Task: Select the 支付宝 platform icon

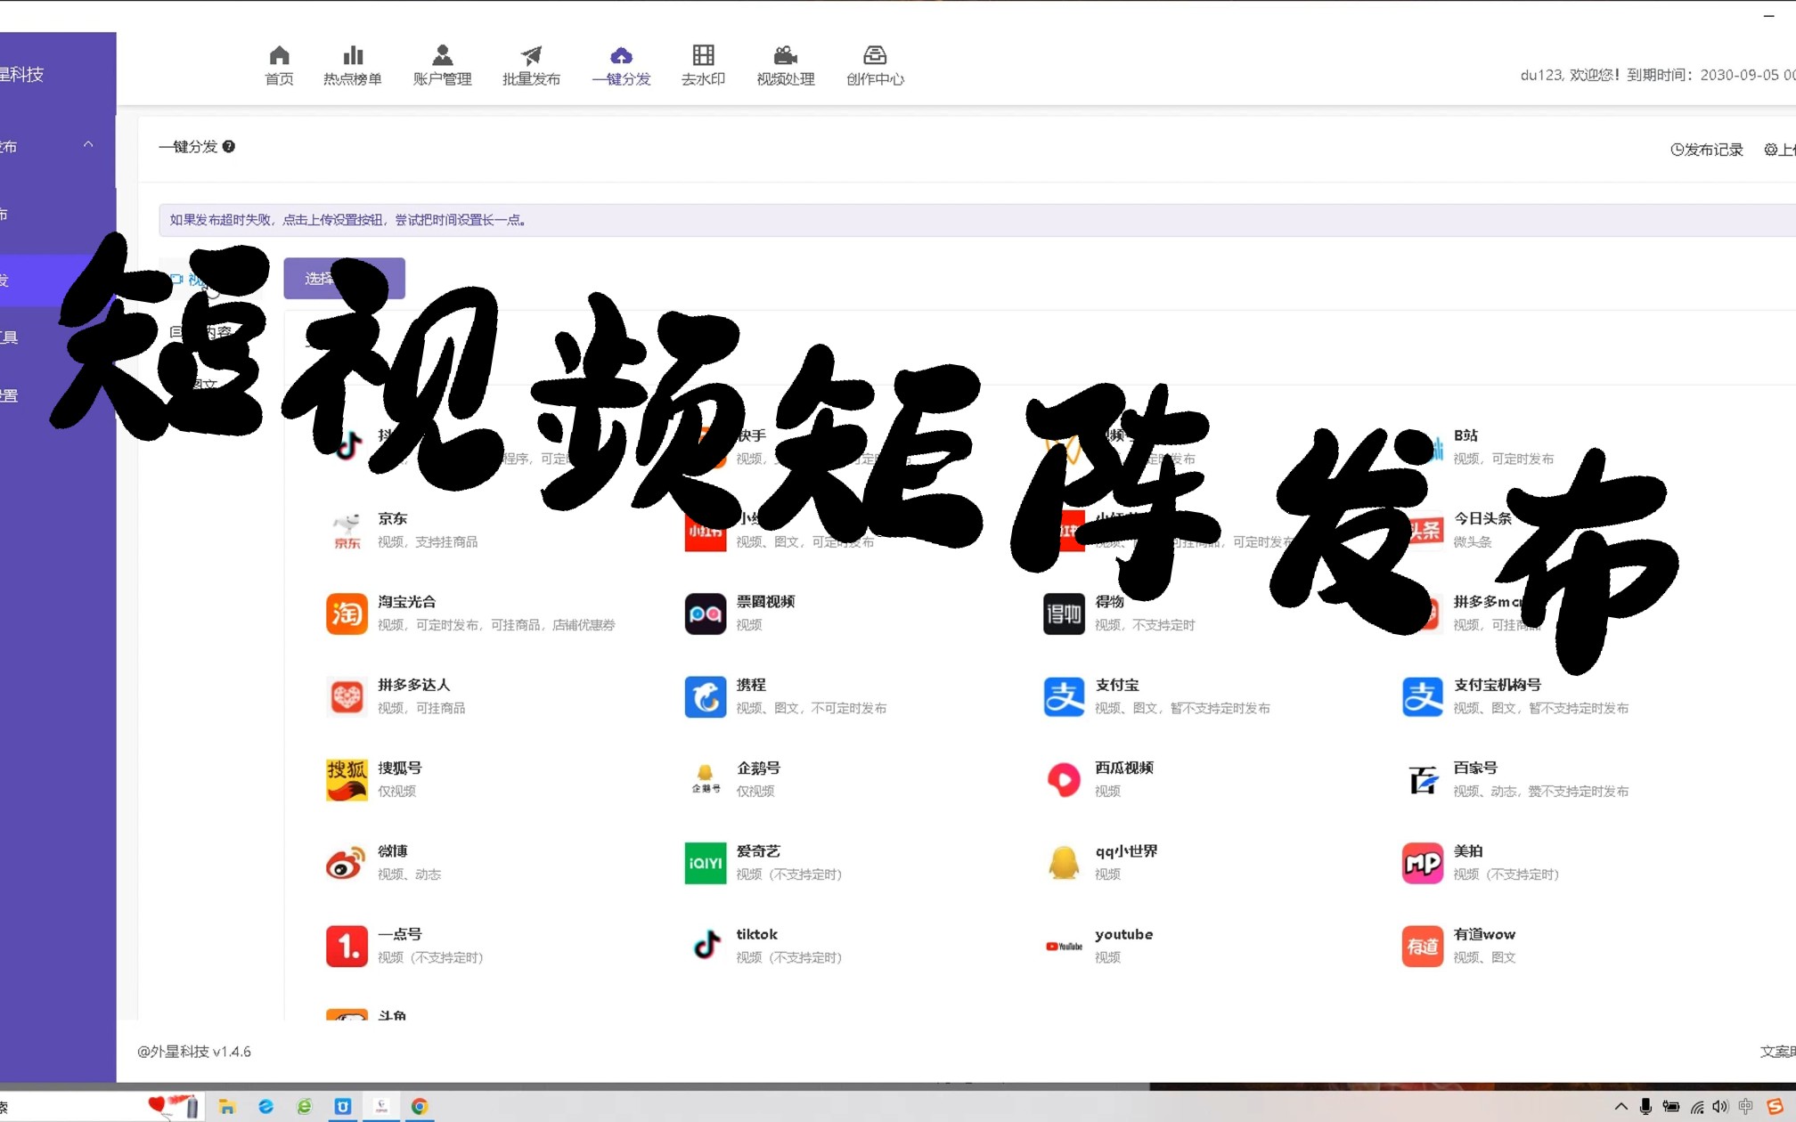Action: click(x=1064, y=696)
